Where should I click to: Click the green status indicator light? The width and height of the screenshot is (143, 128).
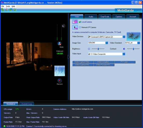(4, 126)
